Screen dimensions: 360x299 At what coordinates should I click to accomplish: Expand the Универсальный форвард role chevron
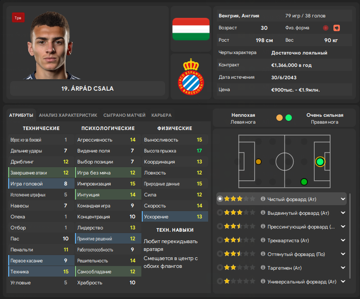pos(343,281)
